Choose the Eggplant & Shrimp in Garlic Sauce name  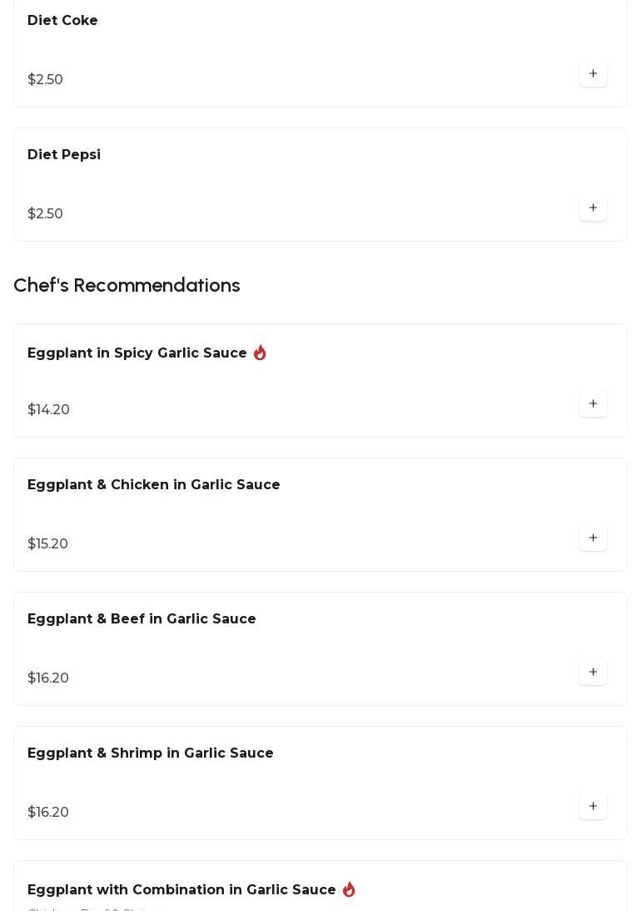151,753
